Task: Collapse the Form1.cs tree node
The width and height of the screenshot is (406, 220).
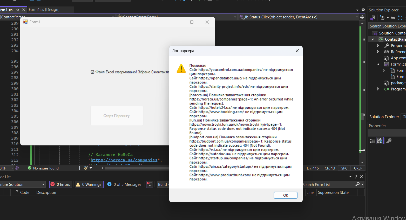Action: pos(378,64)
